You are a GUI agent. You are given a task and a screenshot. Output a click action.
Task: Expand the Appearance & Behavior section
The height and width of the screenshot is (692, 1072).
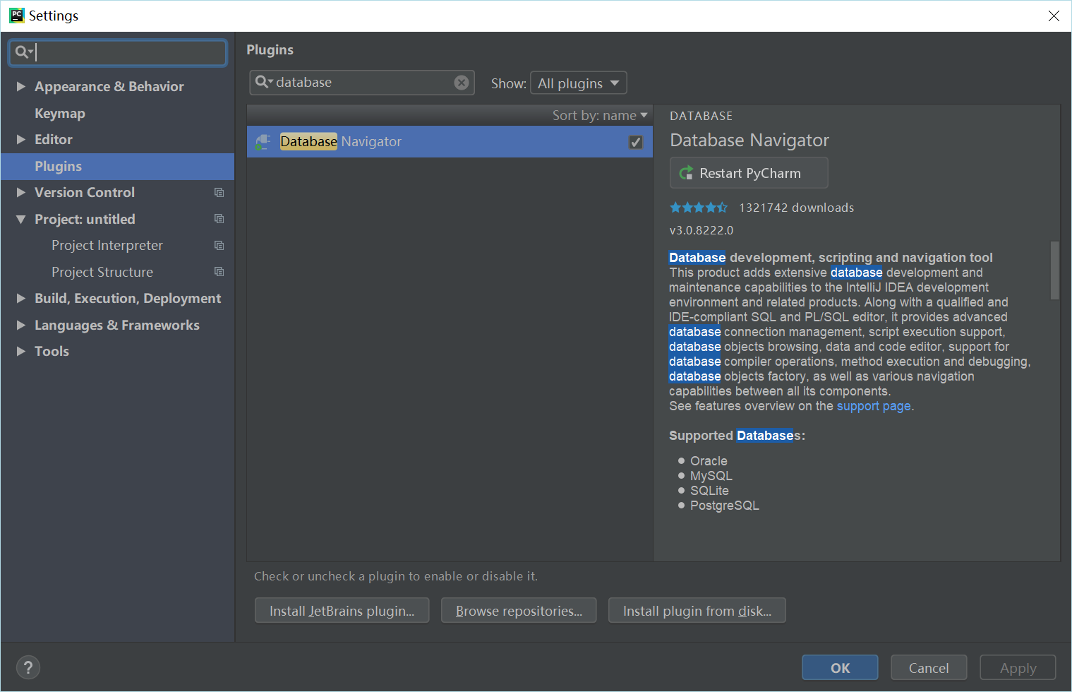[x=21, y=86]
